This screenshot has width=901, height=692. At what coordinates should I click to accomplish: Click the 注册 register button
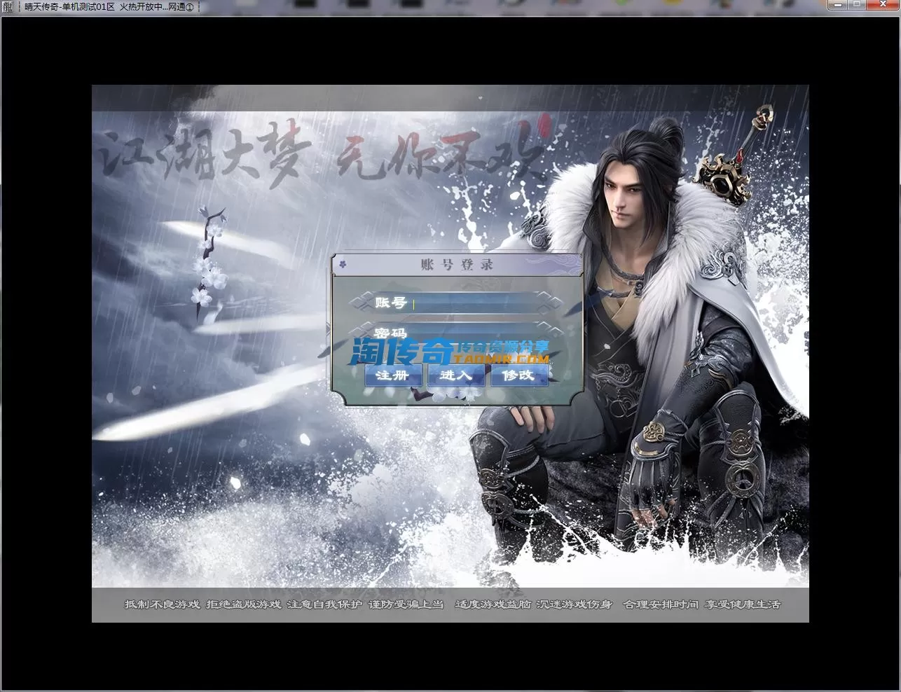[392, 375]
